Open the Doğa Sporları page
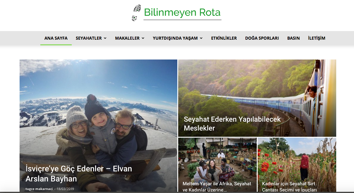Image resolution: width=354 pixels, height=193 pixels. (x=262, y=38)
